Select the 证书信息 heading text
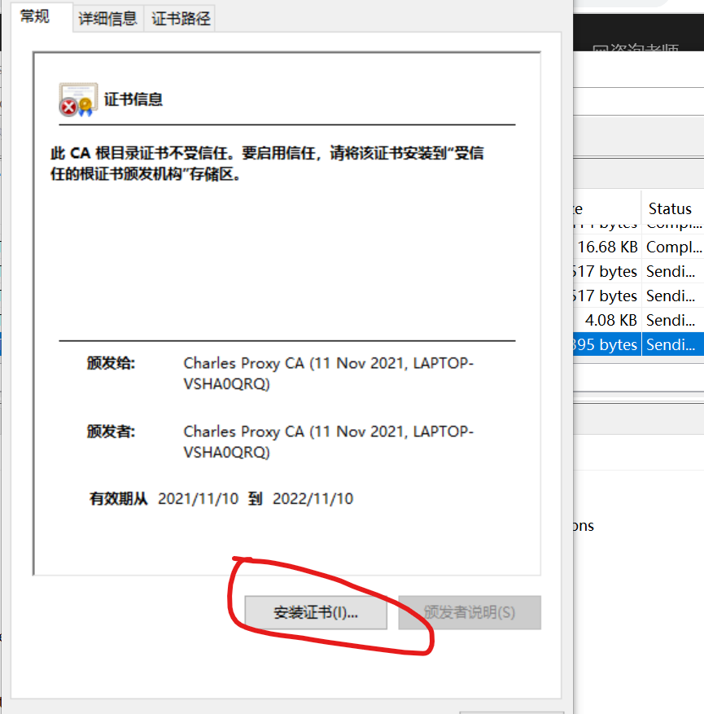The image size is (704, 714). tap(133, 99)
